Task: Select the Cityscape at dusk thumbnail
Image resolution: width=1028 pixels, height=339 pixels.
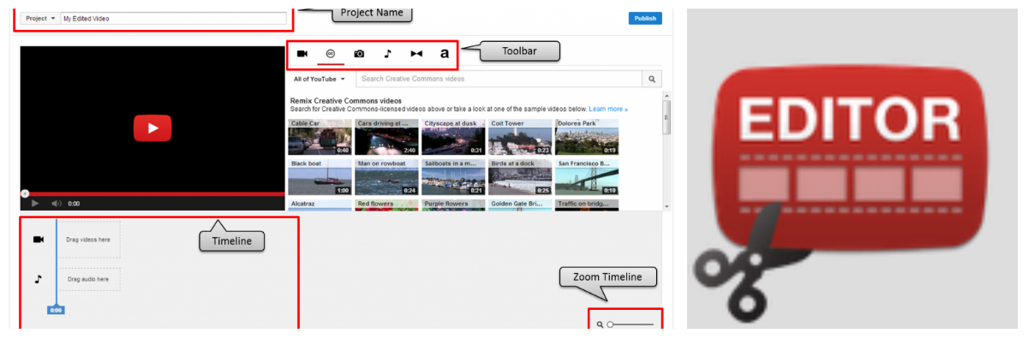Action: [453, 137]
